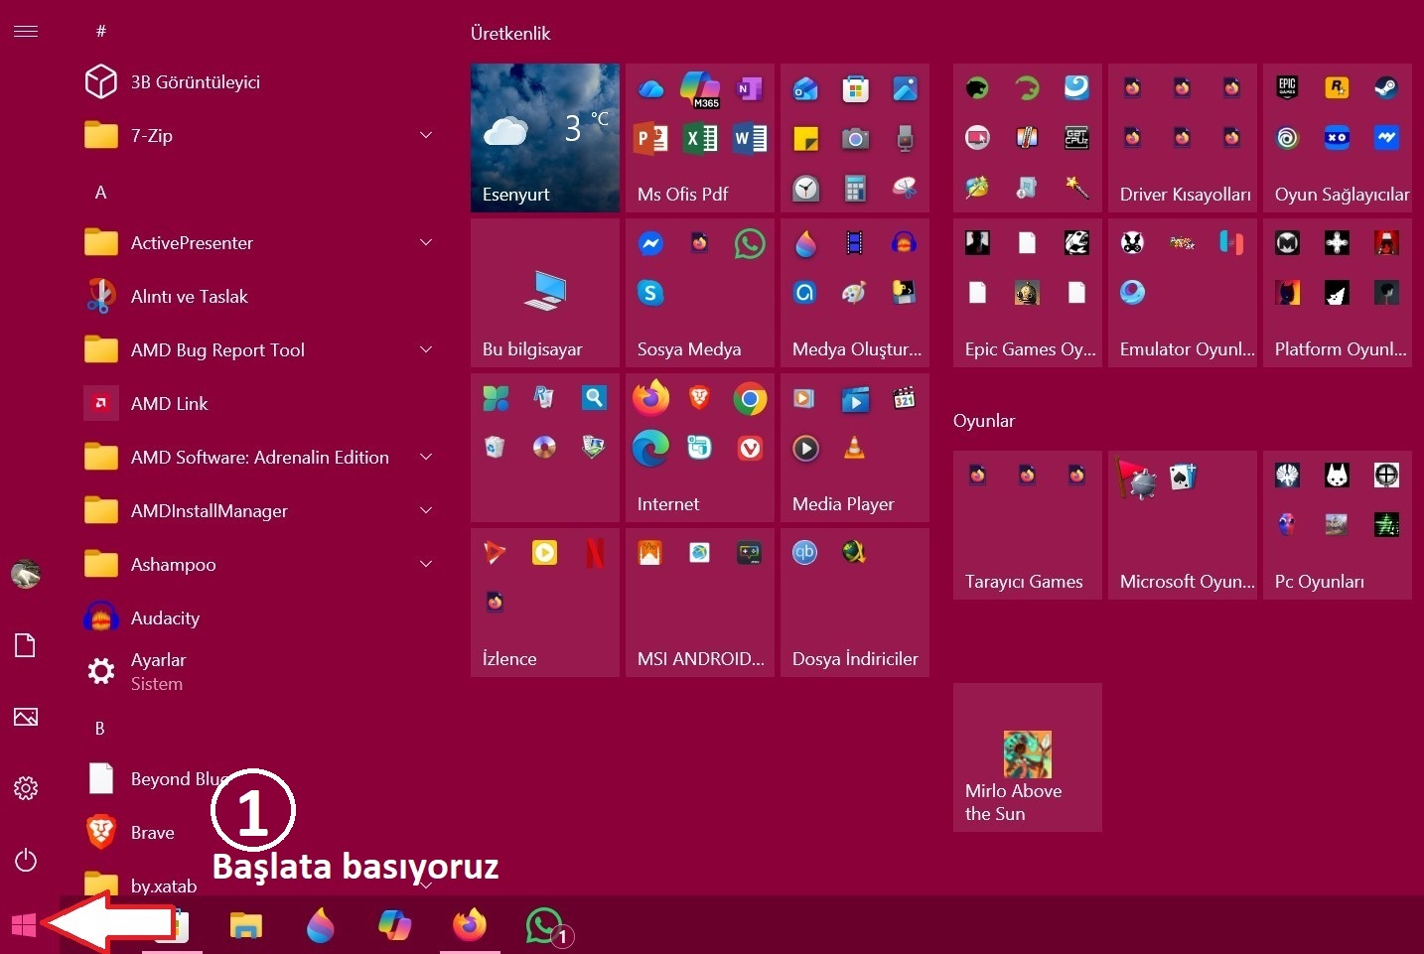Click the Üretkenlik group header
Viewport: 1424px width, 954px height.
(510, 33)
